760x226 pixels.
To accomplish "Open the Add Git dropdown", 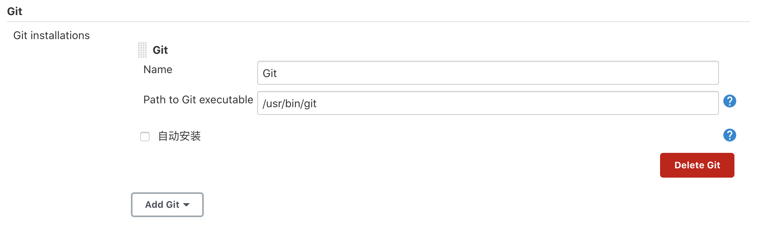I will point(167,205).
